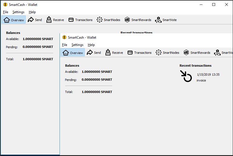This screenshot has width=233, height=156.
Task: Open the File menu in back window
Action: tap(6, 12)
